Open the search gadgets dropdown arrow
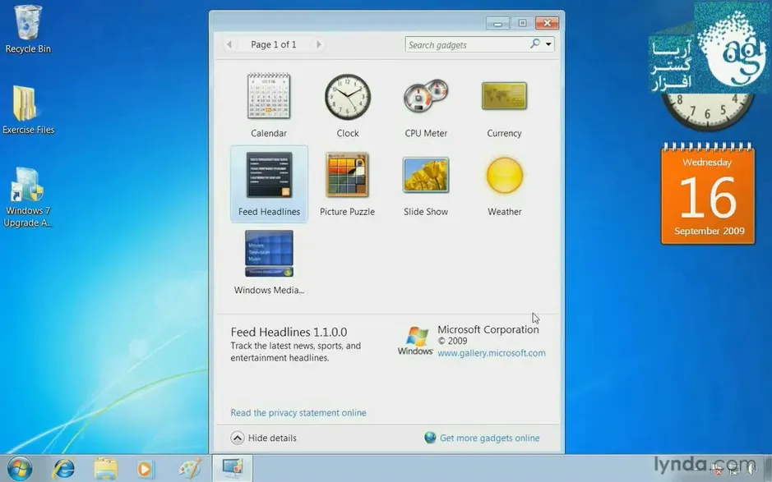This screenshot has width=772, height=482. (x=548, y=44)
